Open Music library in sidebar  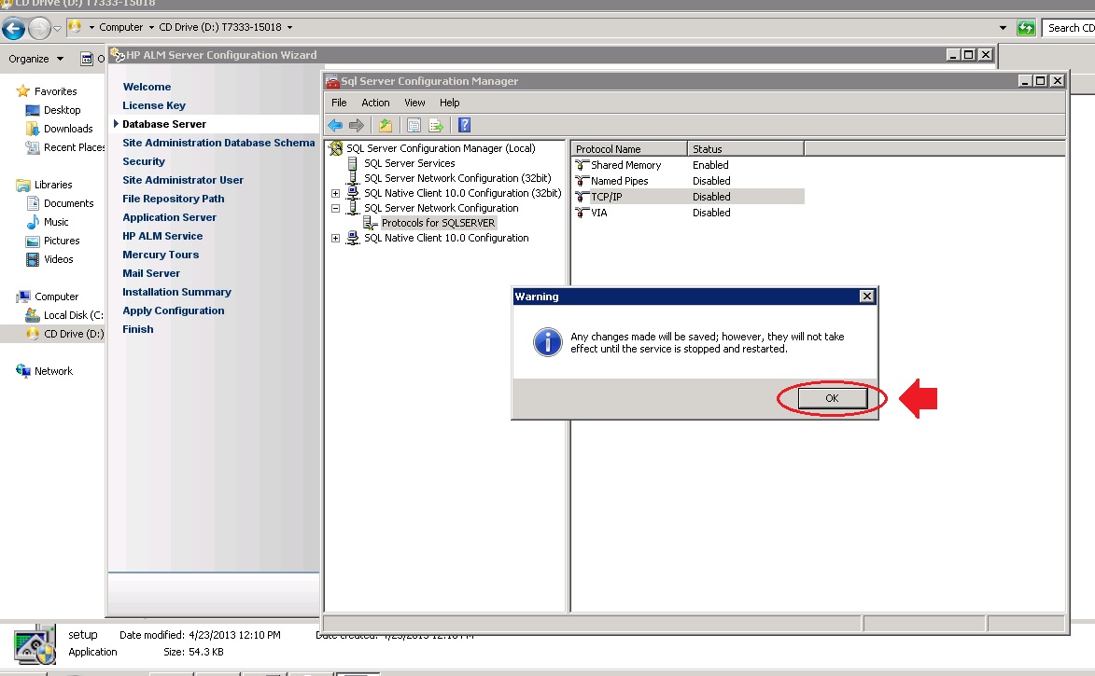click(56, 223)
